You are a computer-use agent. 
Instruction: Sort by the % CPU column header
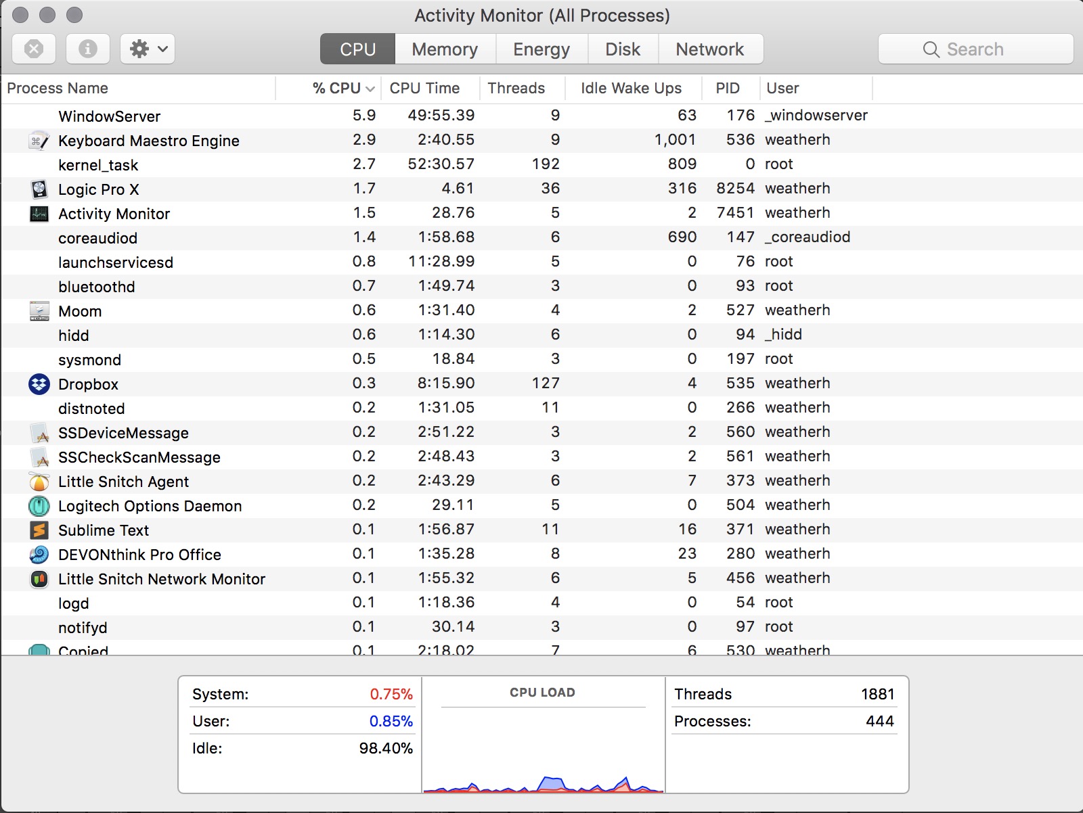(x=329, y=88)
